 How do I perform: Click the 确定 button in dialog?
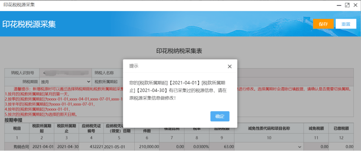(x=220, y=116)
